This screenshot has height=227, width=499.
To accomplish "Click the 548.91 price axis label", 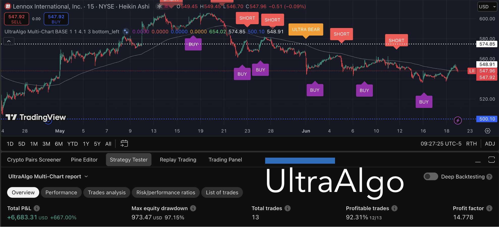I will pos(487,65).
